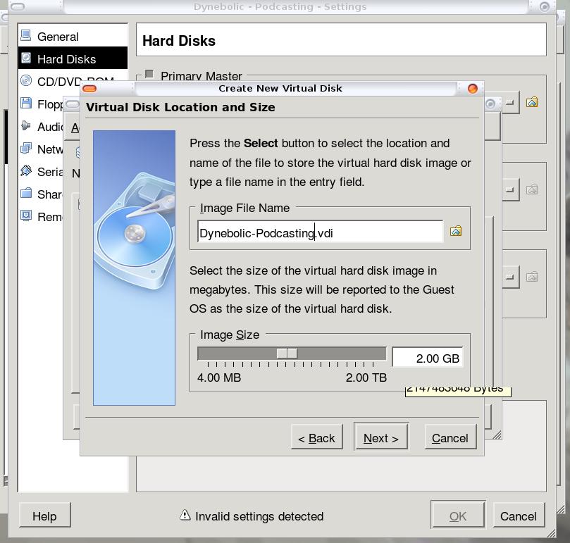The image size is (570, 543).
Task: Click the Image File Name text field
Action: point(320,232)
